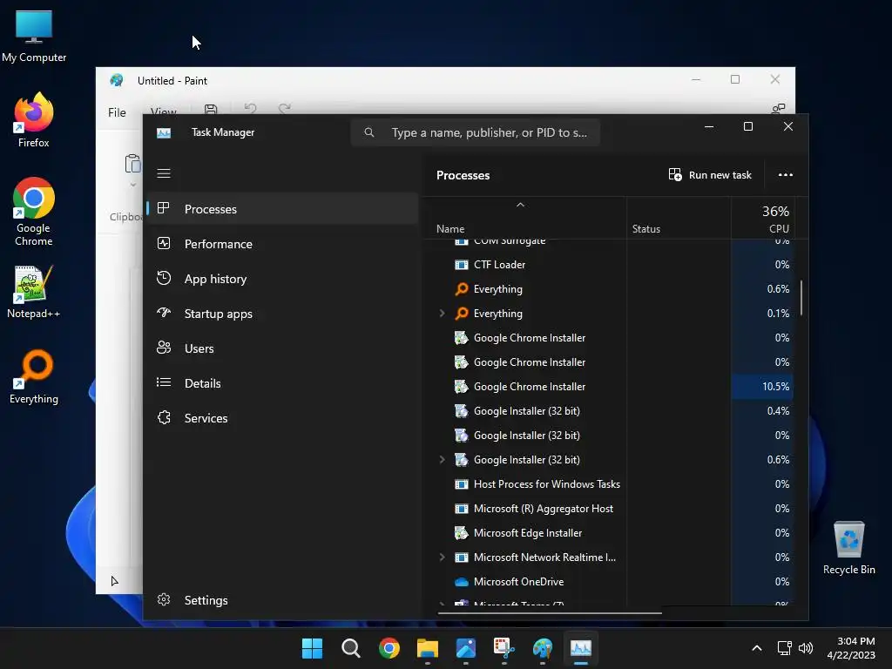Screen dimensions: 892x669
Task: Select Microsoft OneDrive process
Action: coord(609,581)
